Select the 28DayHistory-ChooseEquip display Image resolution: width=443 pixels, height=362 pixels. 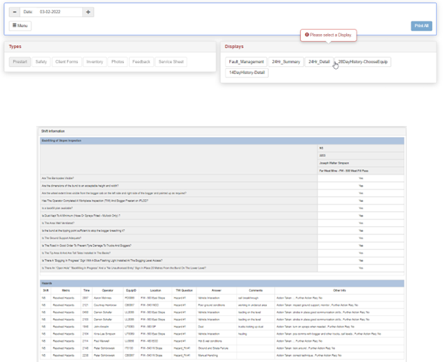pos(363,62)
